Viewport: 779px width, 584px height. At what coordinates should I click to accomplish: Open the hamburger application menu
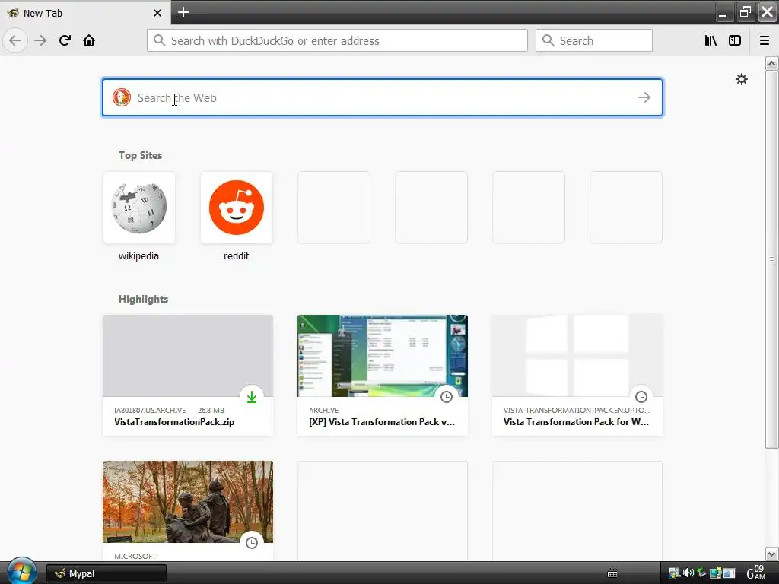point(765,40)
